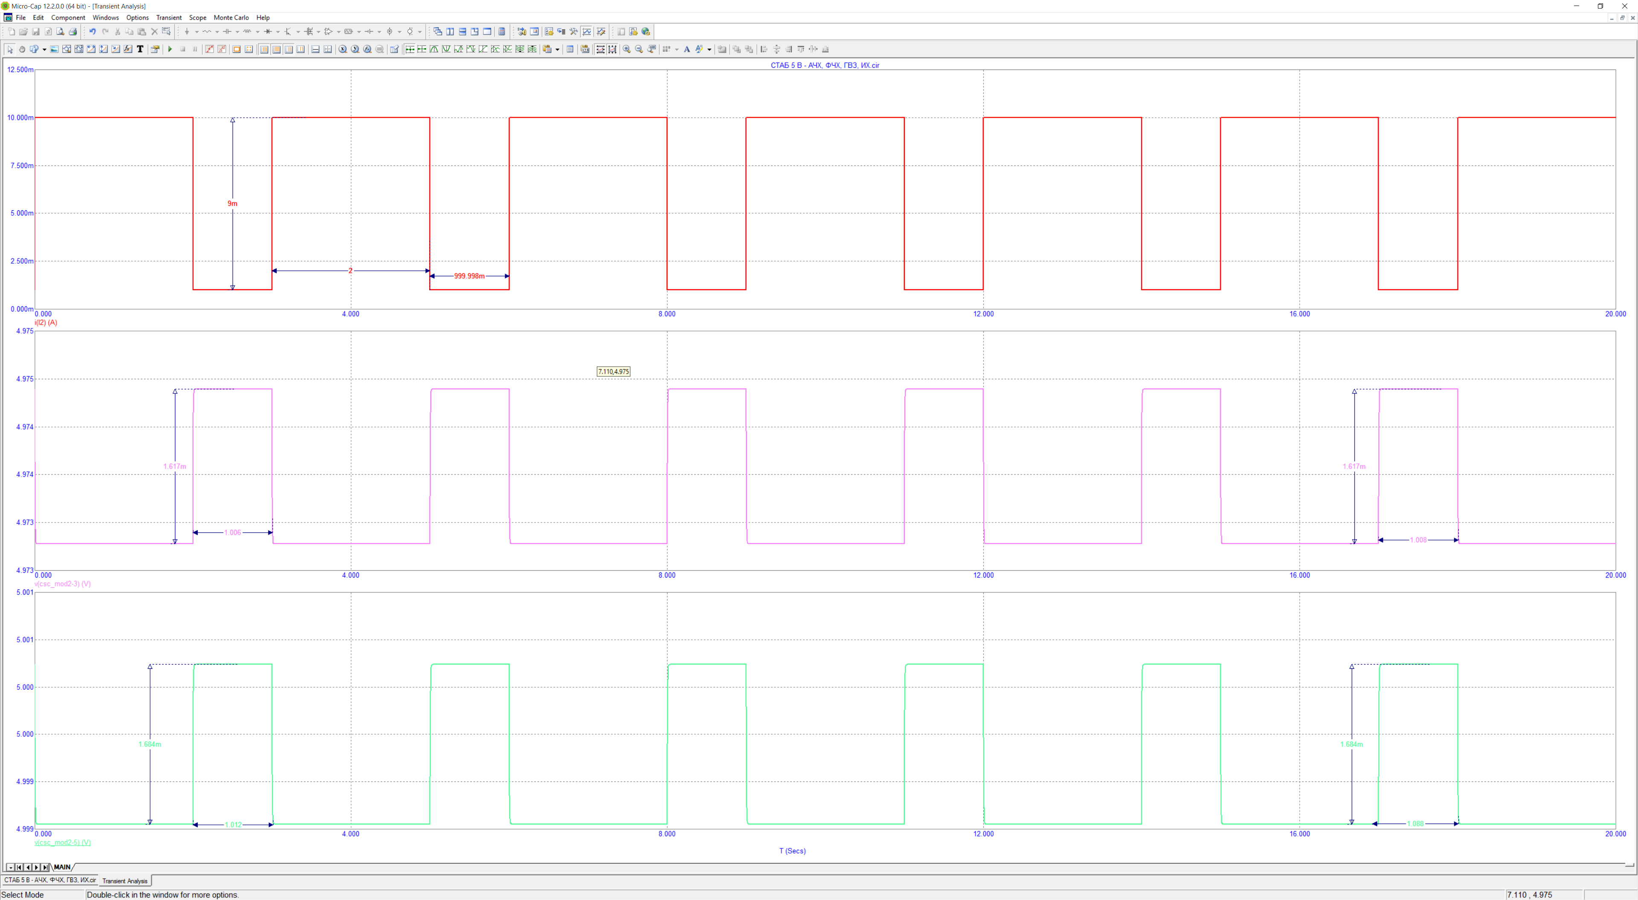Image resolution: width=1638 pixels, height=900 pixels.
Task: Pick the Inductor component icon
Action: (247, 31)
